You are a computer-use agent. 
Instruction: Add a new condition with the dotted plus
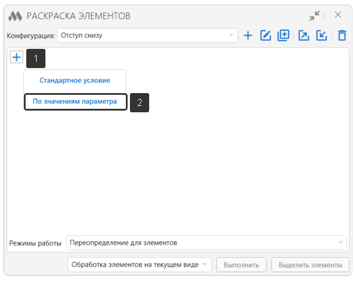[x=16, y=57]
